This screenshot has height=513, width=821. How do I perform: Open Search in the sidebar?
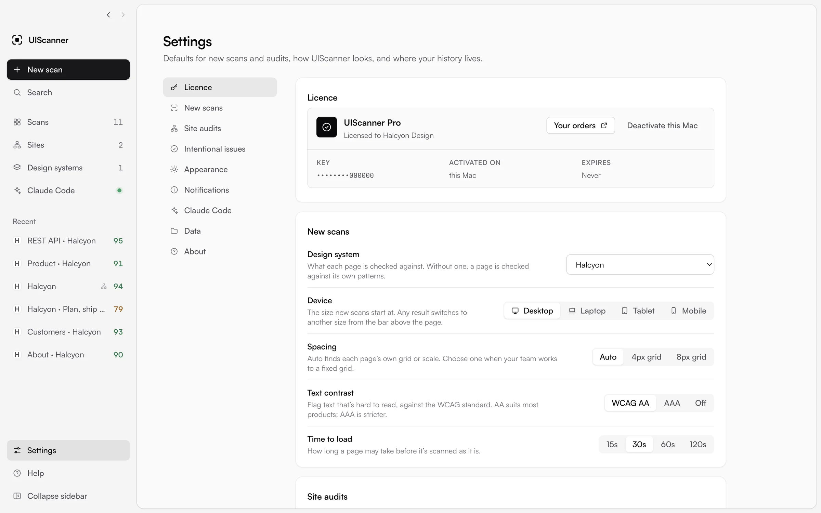click(68, 92)
